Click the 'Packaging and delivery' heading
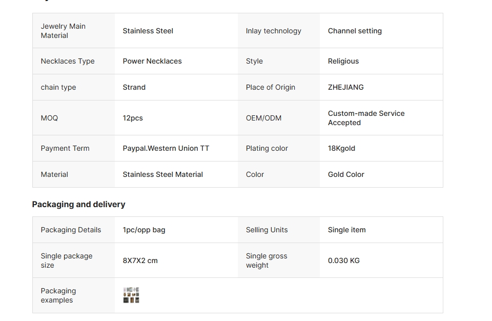The height and width of the screenshot is (321, 492). tap(78, 204)
